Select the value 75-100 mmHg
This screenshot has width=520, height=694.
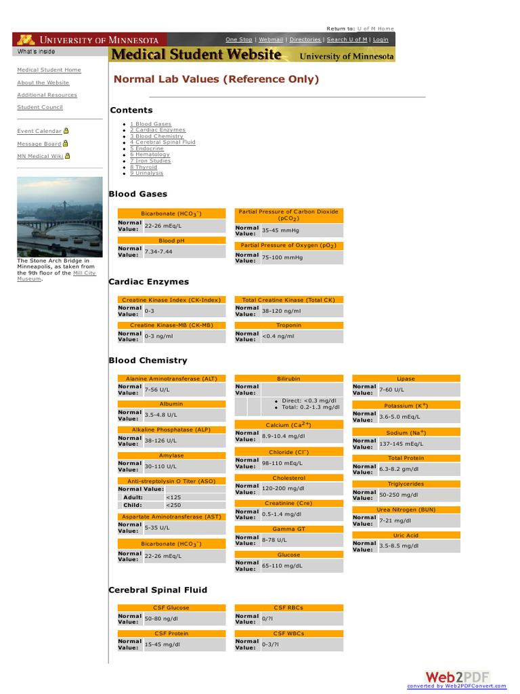coord(282,257)
